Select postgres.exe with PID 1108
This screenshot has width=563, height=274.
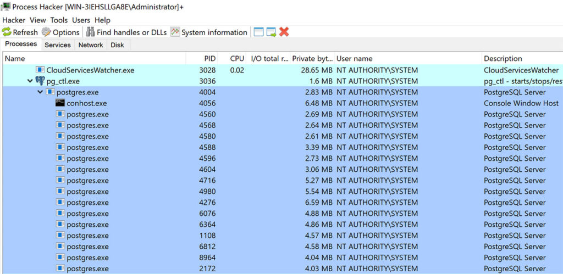(x=283, y=236)
